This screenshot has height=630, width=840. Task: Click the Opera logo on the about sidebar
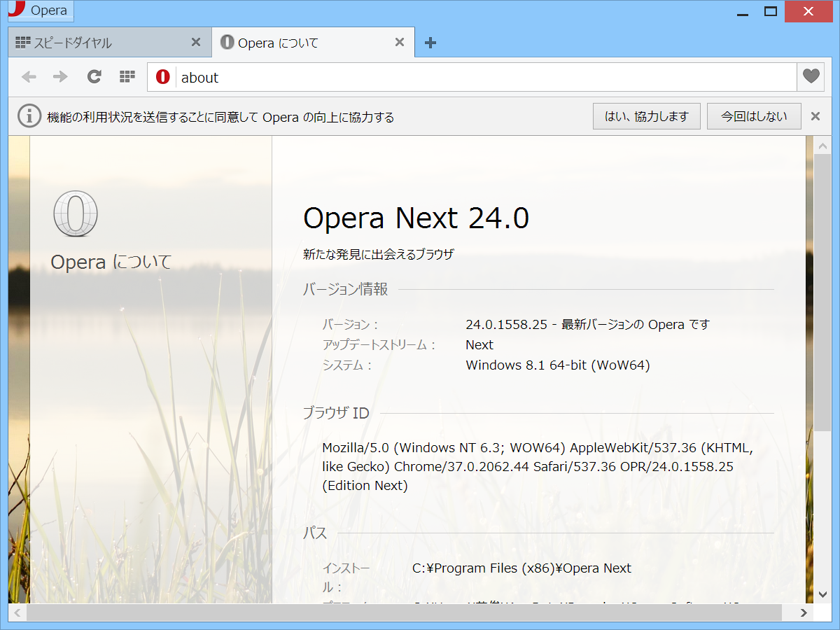click(x=76, y=213)
